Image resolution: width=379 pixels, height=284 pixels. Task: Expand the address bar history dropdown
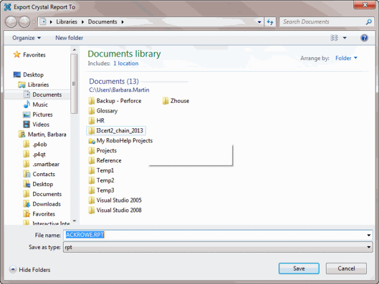coord(259,22)
